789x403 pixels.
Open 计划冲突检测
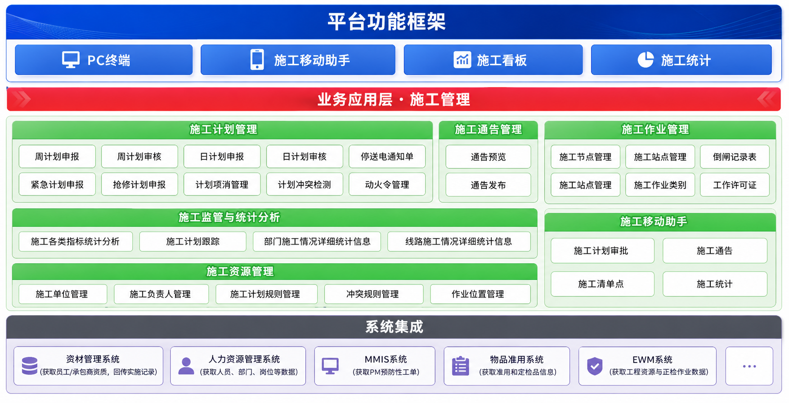[x=305, y=184]
